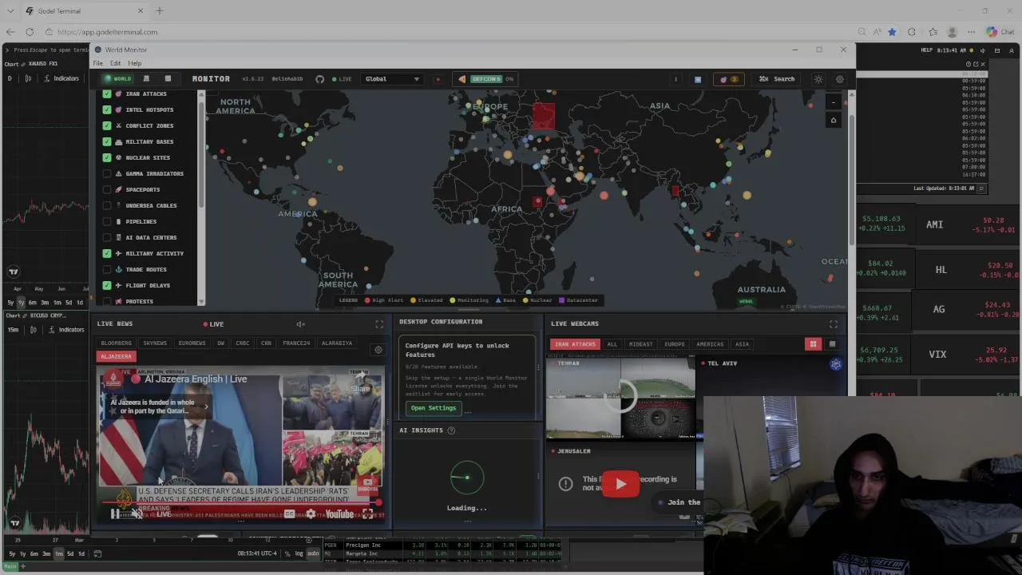
Task: Toggle the Iran Attacks layer checkbox
Action: tap(107, 93)
